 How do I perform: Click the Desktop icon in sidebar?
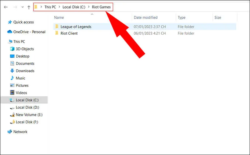pyautogui.click(x=12, y=56)
